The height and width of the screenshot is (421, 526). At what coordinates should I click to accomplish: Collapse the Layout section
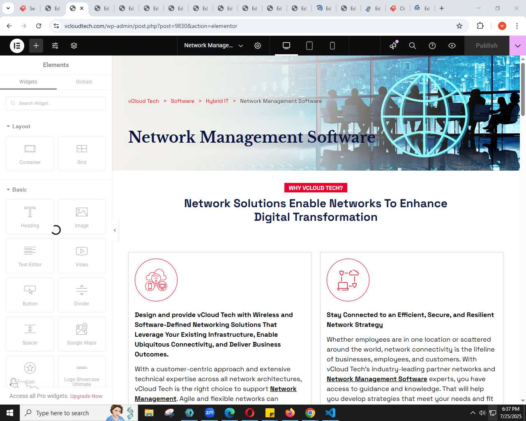coord(18,126)
